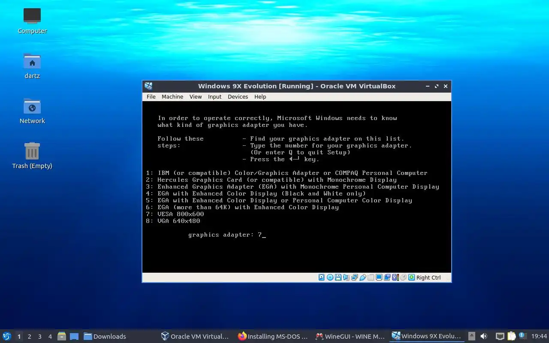Open the Devices menu
The image size is (549, 343).
tap(238, 97)
